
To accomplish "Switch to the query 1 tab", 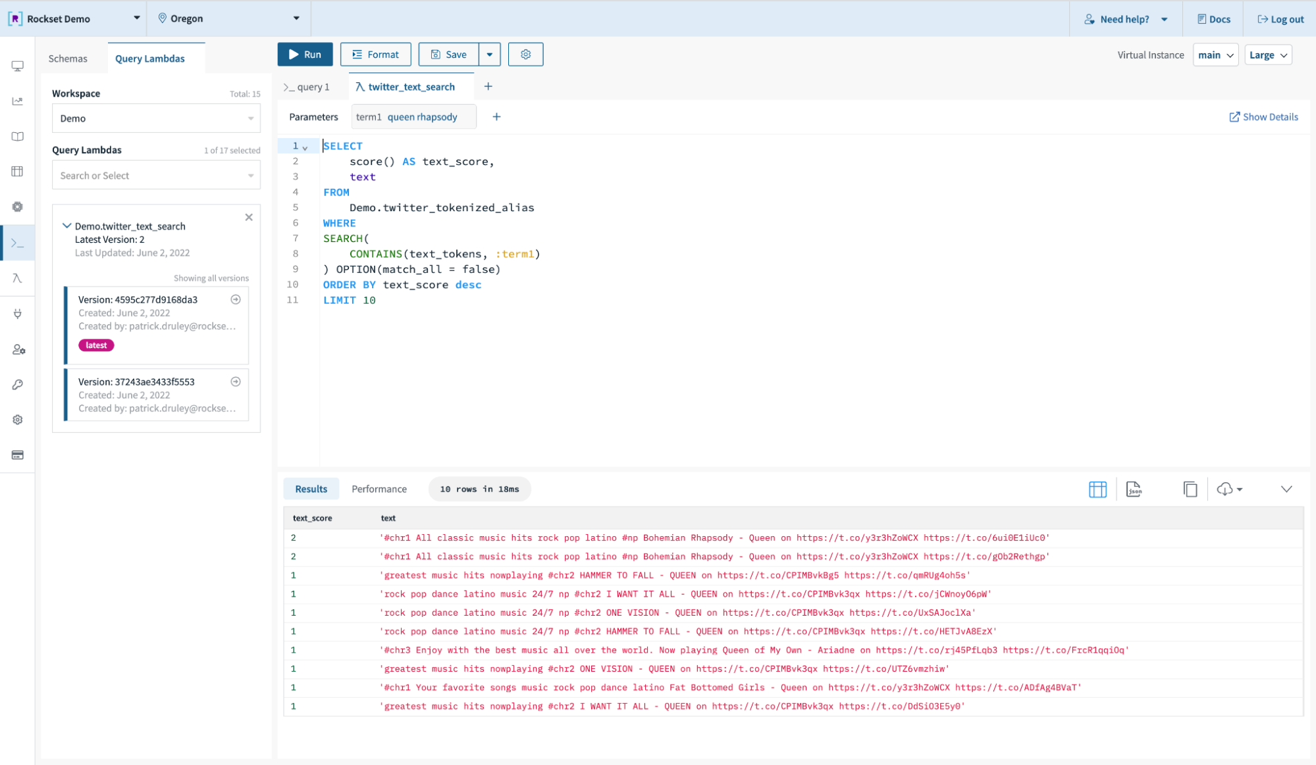I will (x=307, y=87).
